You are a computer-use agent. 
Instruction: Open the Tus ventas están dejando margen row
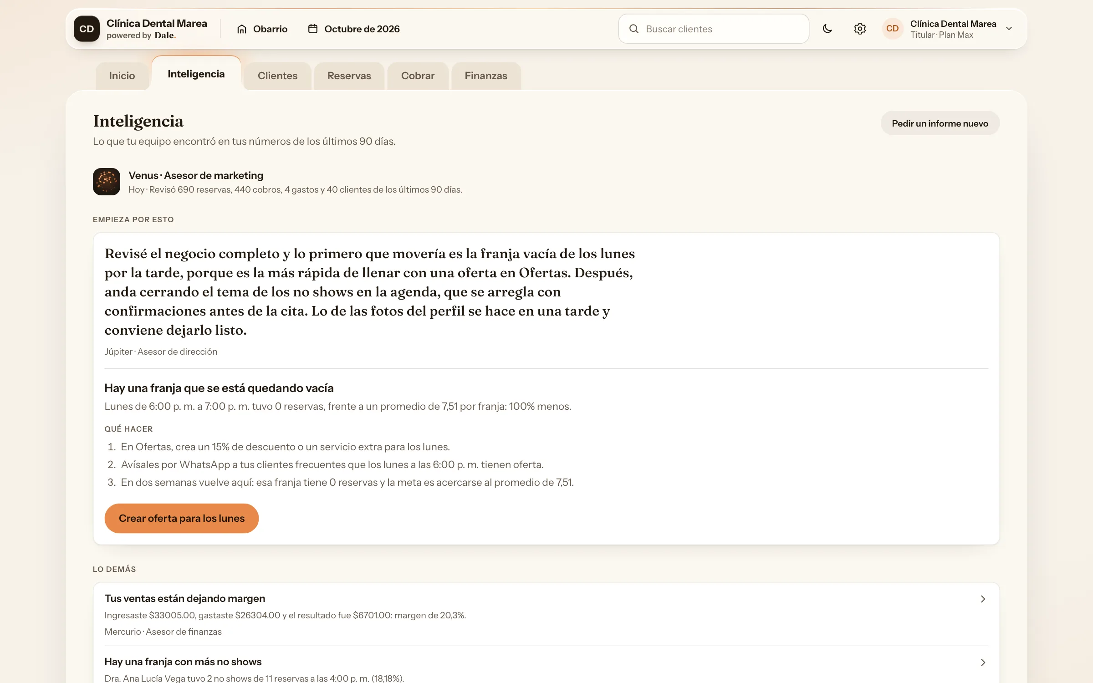point(546,614)
